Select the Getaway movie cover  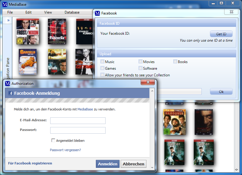coord(84,62)
